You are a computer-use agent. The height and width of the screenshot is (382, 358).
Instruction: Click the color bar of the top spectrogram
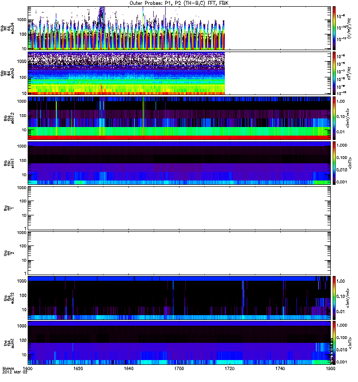click(x=335, y=28)
